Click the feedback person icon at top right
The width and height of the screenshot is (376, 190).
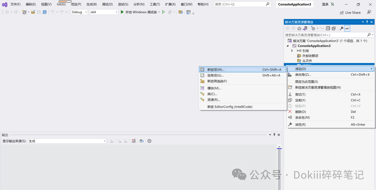(x=369, y=12)
